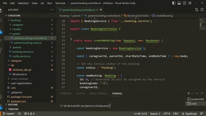Click the createBooking breadcrumb symbol
The image size is (206, 116).
tap(163, 16)
